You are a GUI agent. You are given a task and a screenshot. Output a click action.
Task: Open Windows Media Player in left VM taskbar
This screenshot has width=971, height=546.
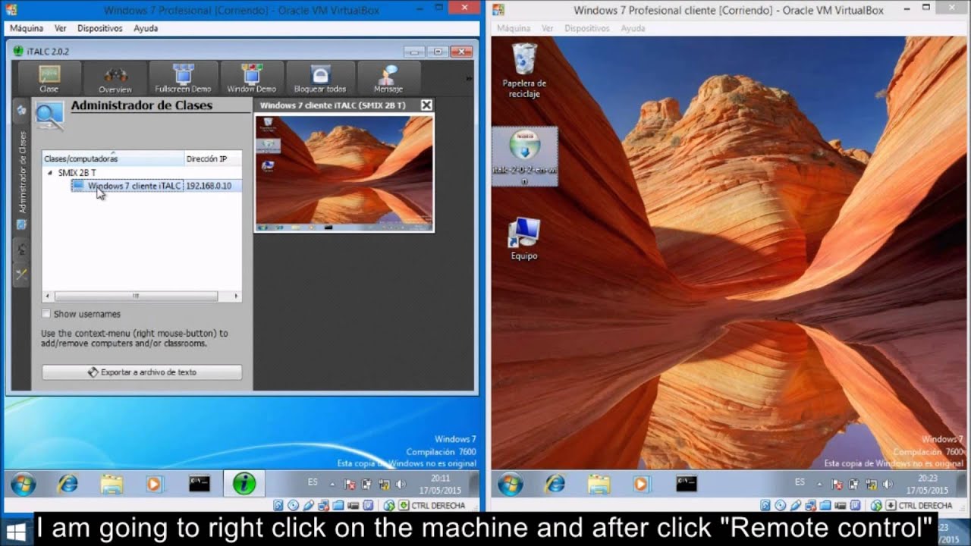pos(155,484)
